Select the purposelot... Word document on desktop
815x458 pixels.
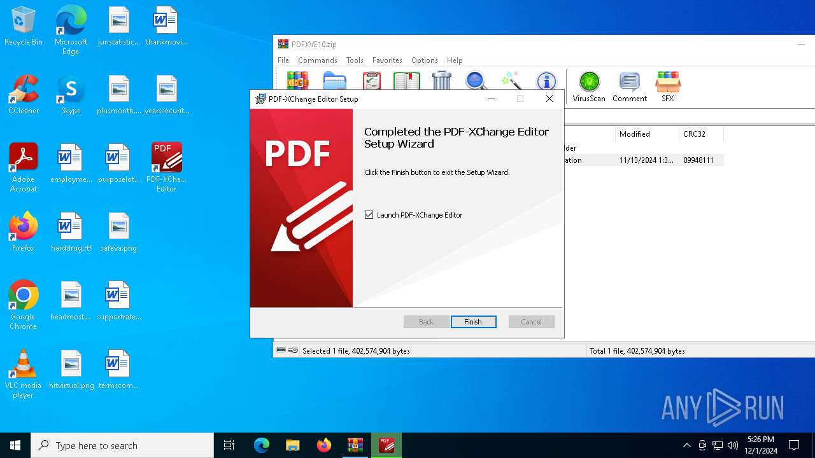pos(119,163)
